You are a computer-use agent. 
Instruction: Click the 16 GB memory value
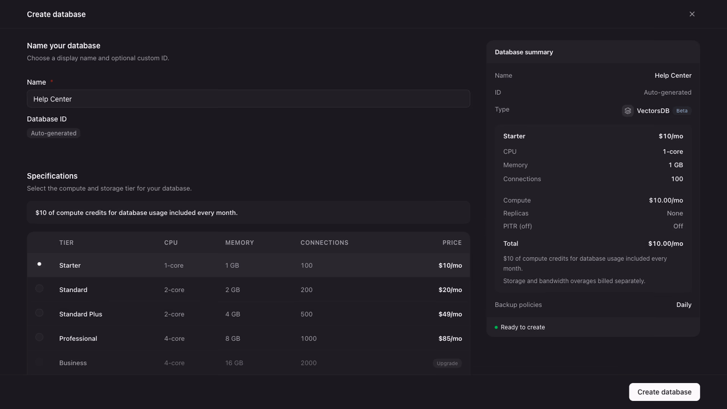pyautogui.click(x=234, y=363)
